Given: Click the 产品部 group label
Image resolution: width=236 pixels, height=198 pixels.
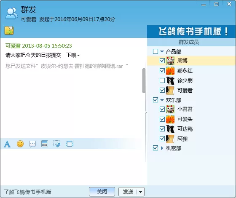Looking at the screenshot, I should tap(174, 51).
